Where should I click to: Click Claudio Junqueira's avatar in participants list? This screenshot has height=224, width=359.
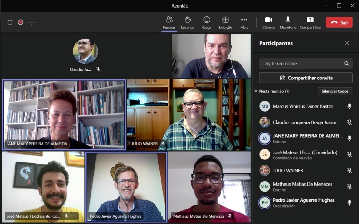pyautogui.click(x=264, y=122)
